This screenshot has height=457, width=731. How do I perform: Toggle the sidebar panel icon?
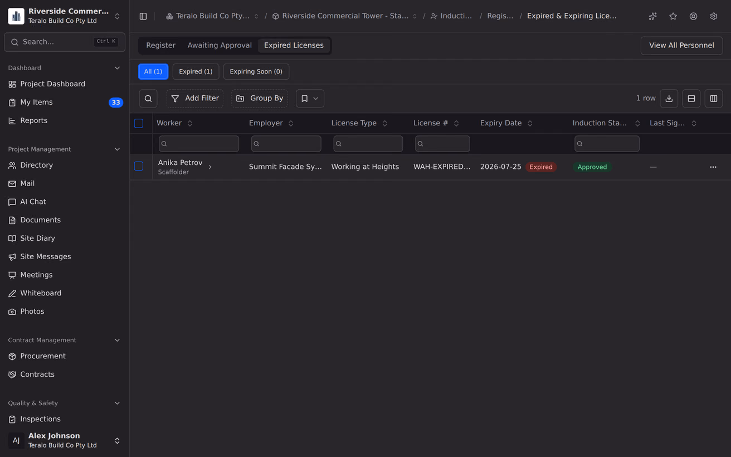143,16
